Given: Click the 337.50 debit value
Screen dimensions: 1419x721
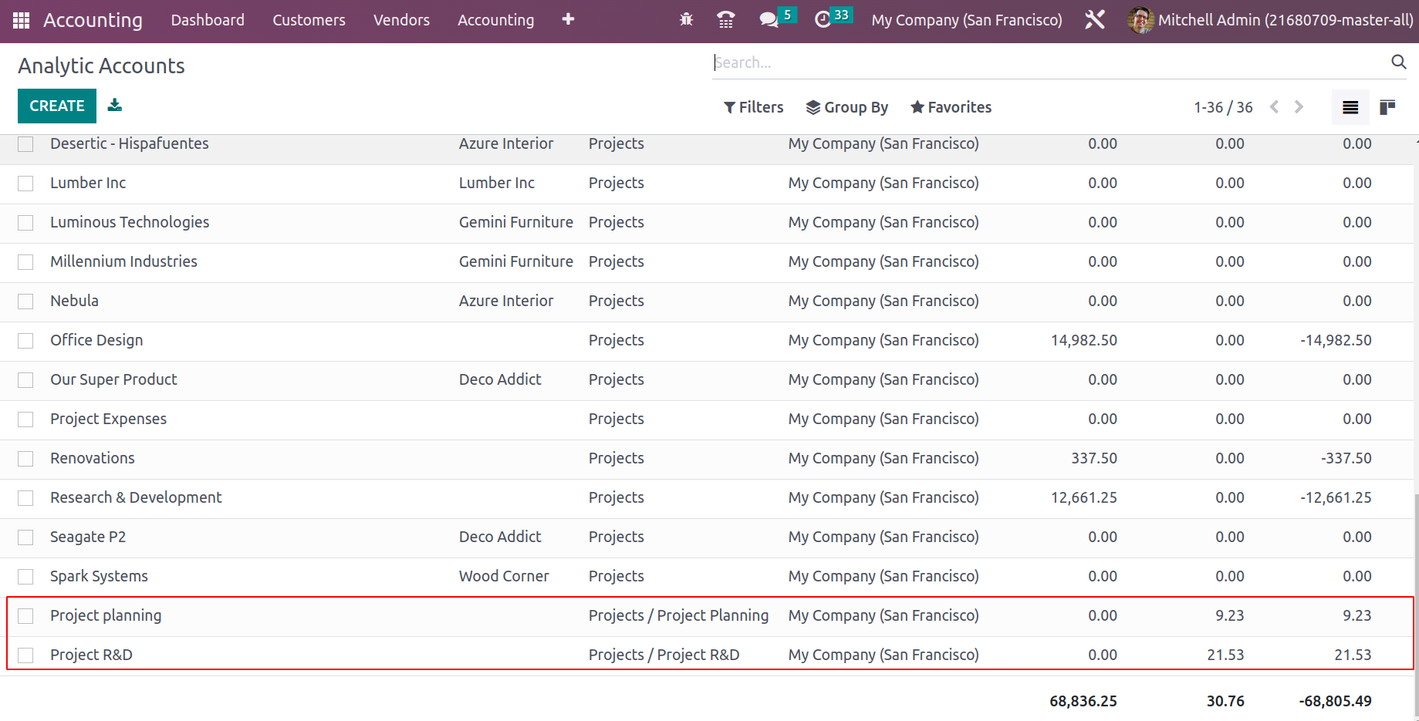Looking at the screenshot, I should coord(1094,458).
